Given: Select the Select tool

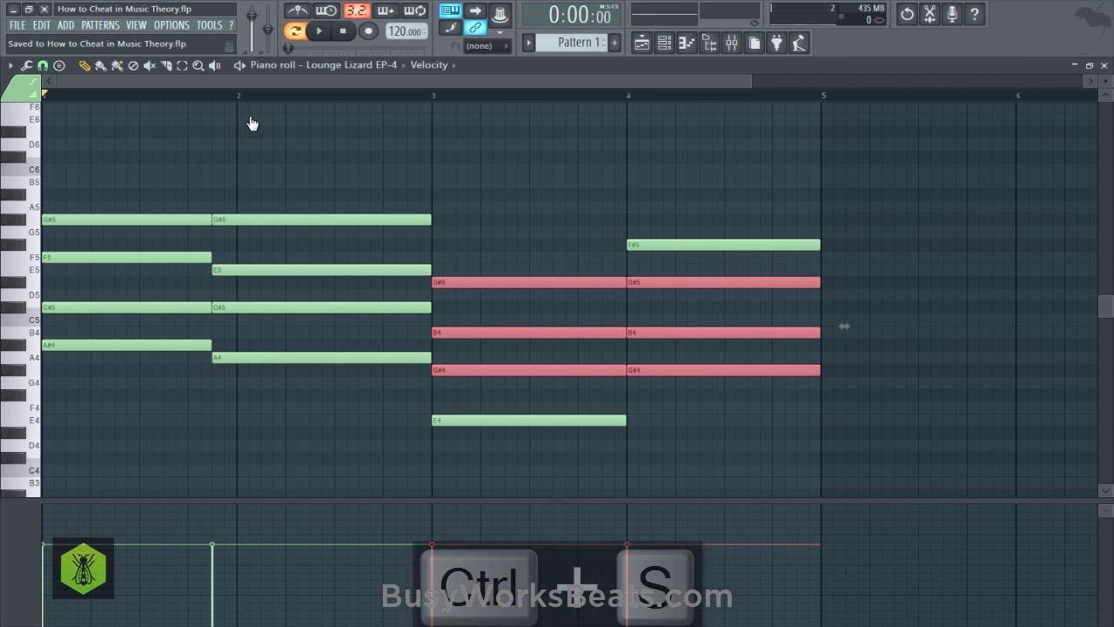Looking at the screenshot, I should [182, 65].
